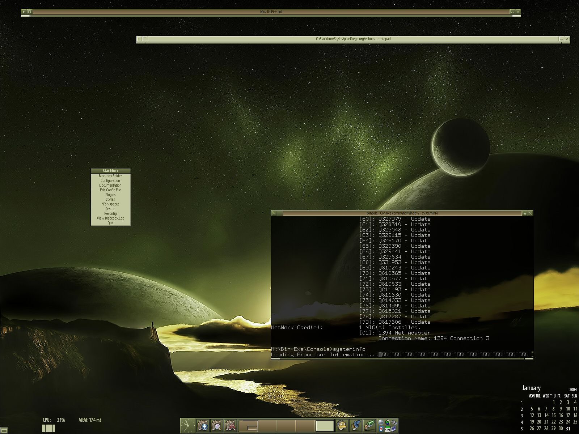Open the folder icon with blue up-arrow
The width and height of the screenshot is (579, 434).
[203, 425]
